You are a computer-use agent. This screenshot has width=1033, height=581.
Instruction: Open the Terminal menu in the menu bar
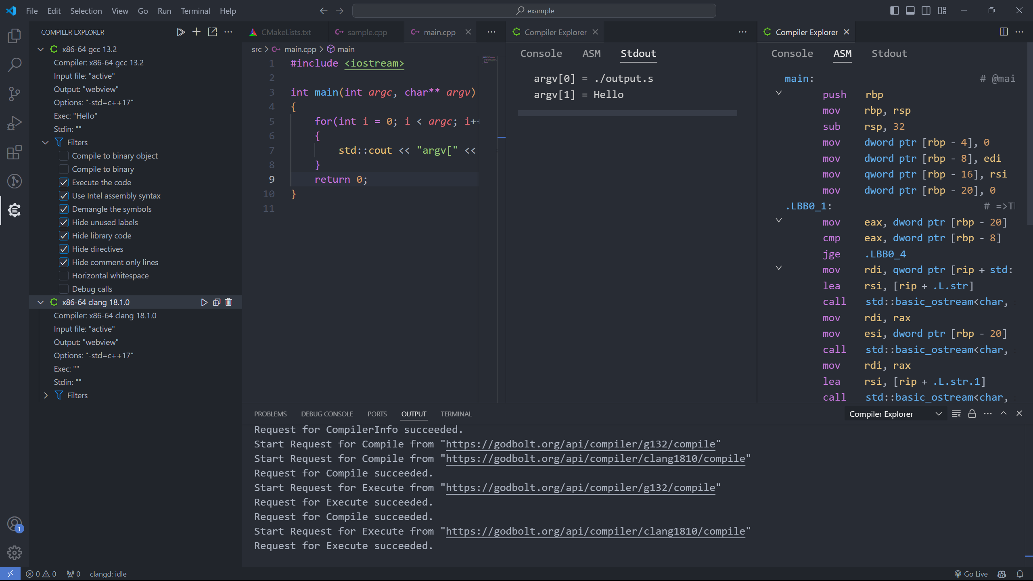click(195, 11)
